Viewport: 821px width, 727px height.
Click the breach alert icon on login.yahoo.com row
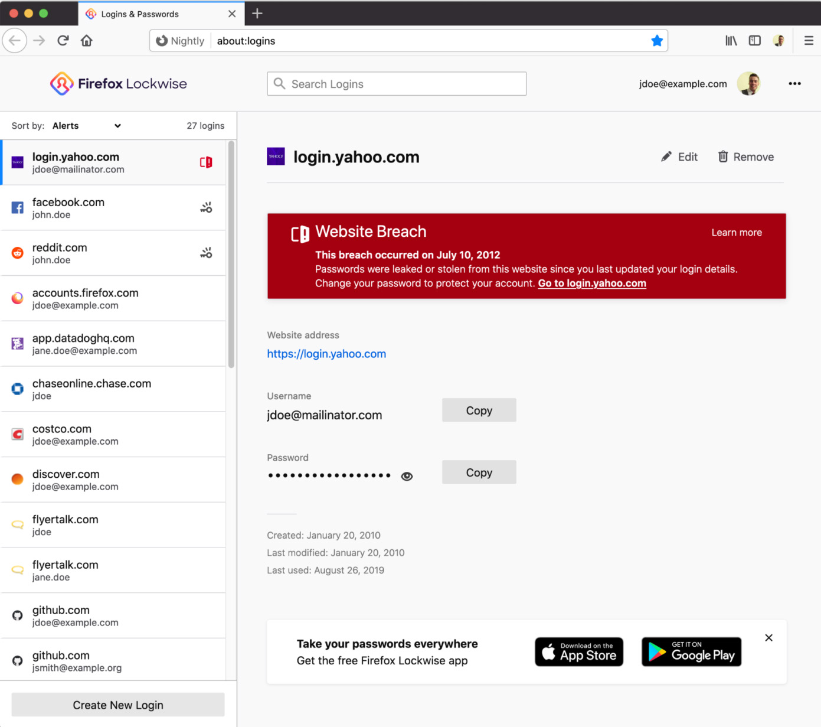[206, 162]
